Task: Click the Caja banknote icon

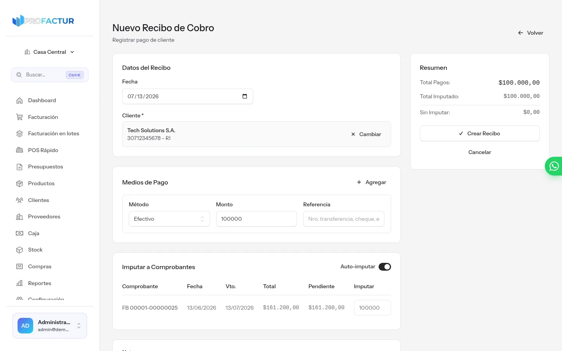Action: click(20, 233)
